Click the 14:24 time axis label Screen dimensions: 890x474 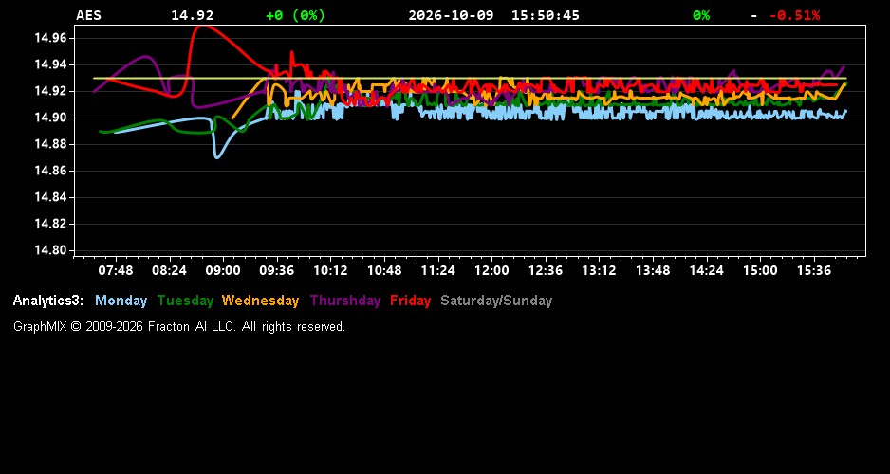coord(707,271)
